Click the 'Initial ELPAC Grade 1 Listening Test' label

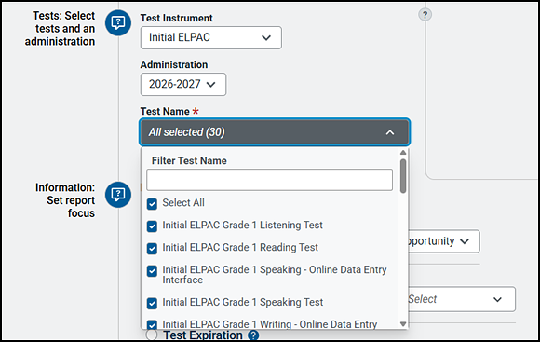coord(242,226)
